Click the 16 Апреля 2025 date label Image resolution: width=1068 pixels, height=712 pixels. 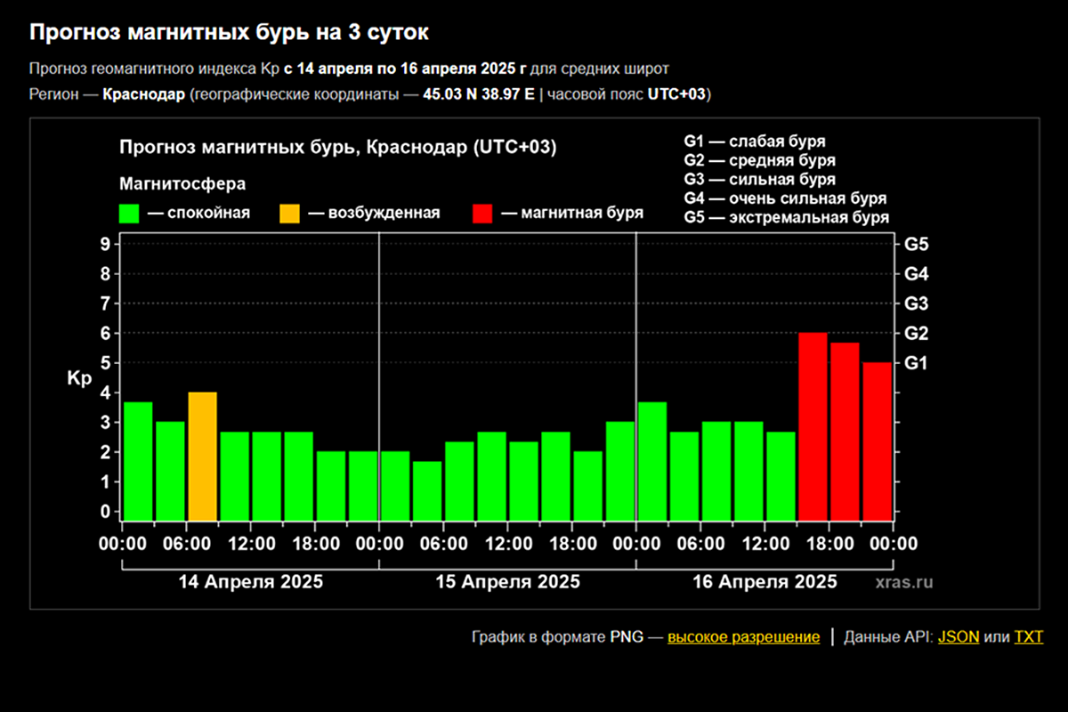tap(765, 582)
